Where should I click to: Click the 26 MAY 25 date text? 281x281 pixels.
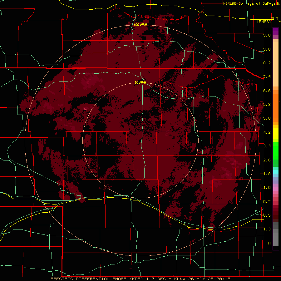coord(201,279)
